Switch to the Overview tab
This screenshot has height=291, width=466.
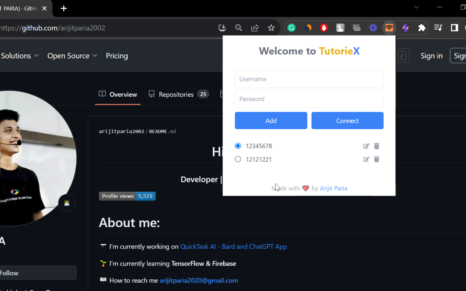118,94
